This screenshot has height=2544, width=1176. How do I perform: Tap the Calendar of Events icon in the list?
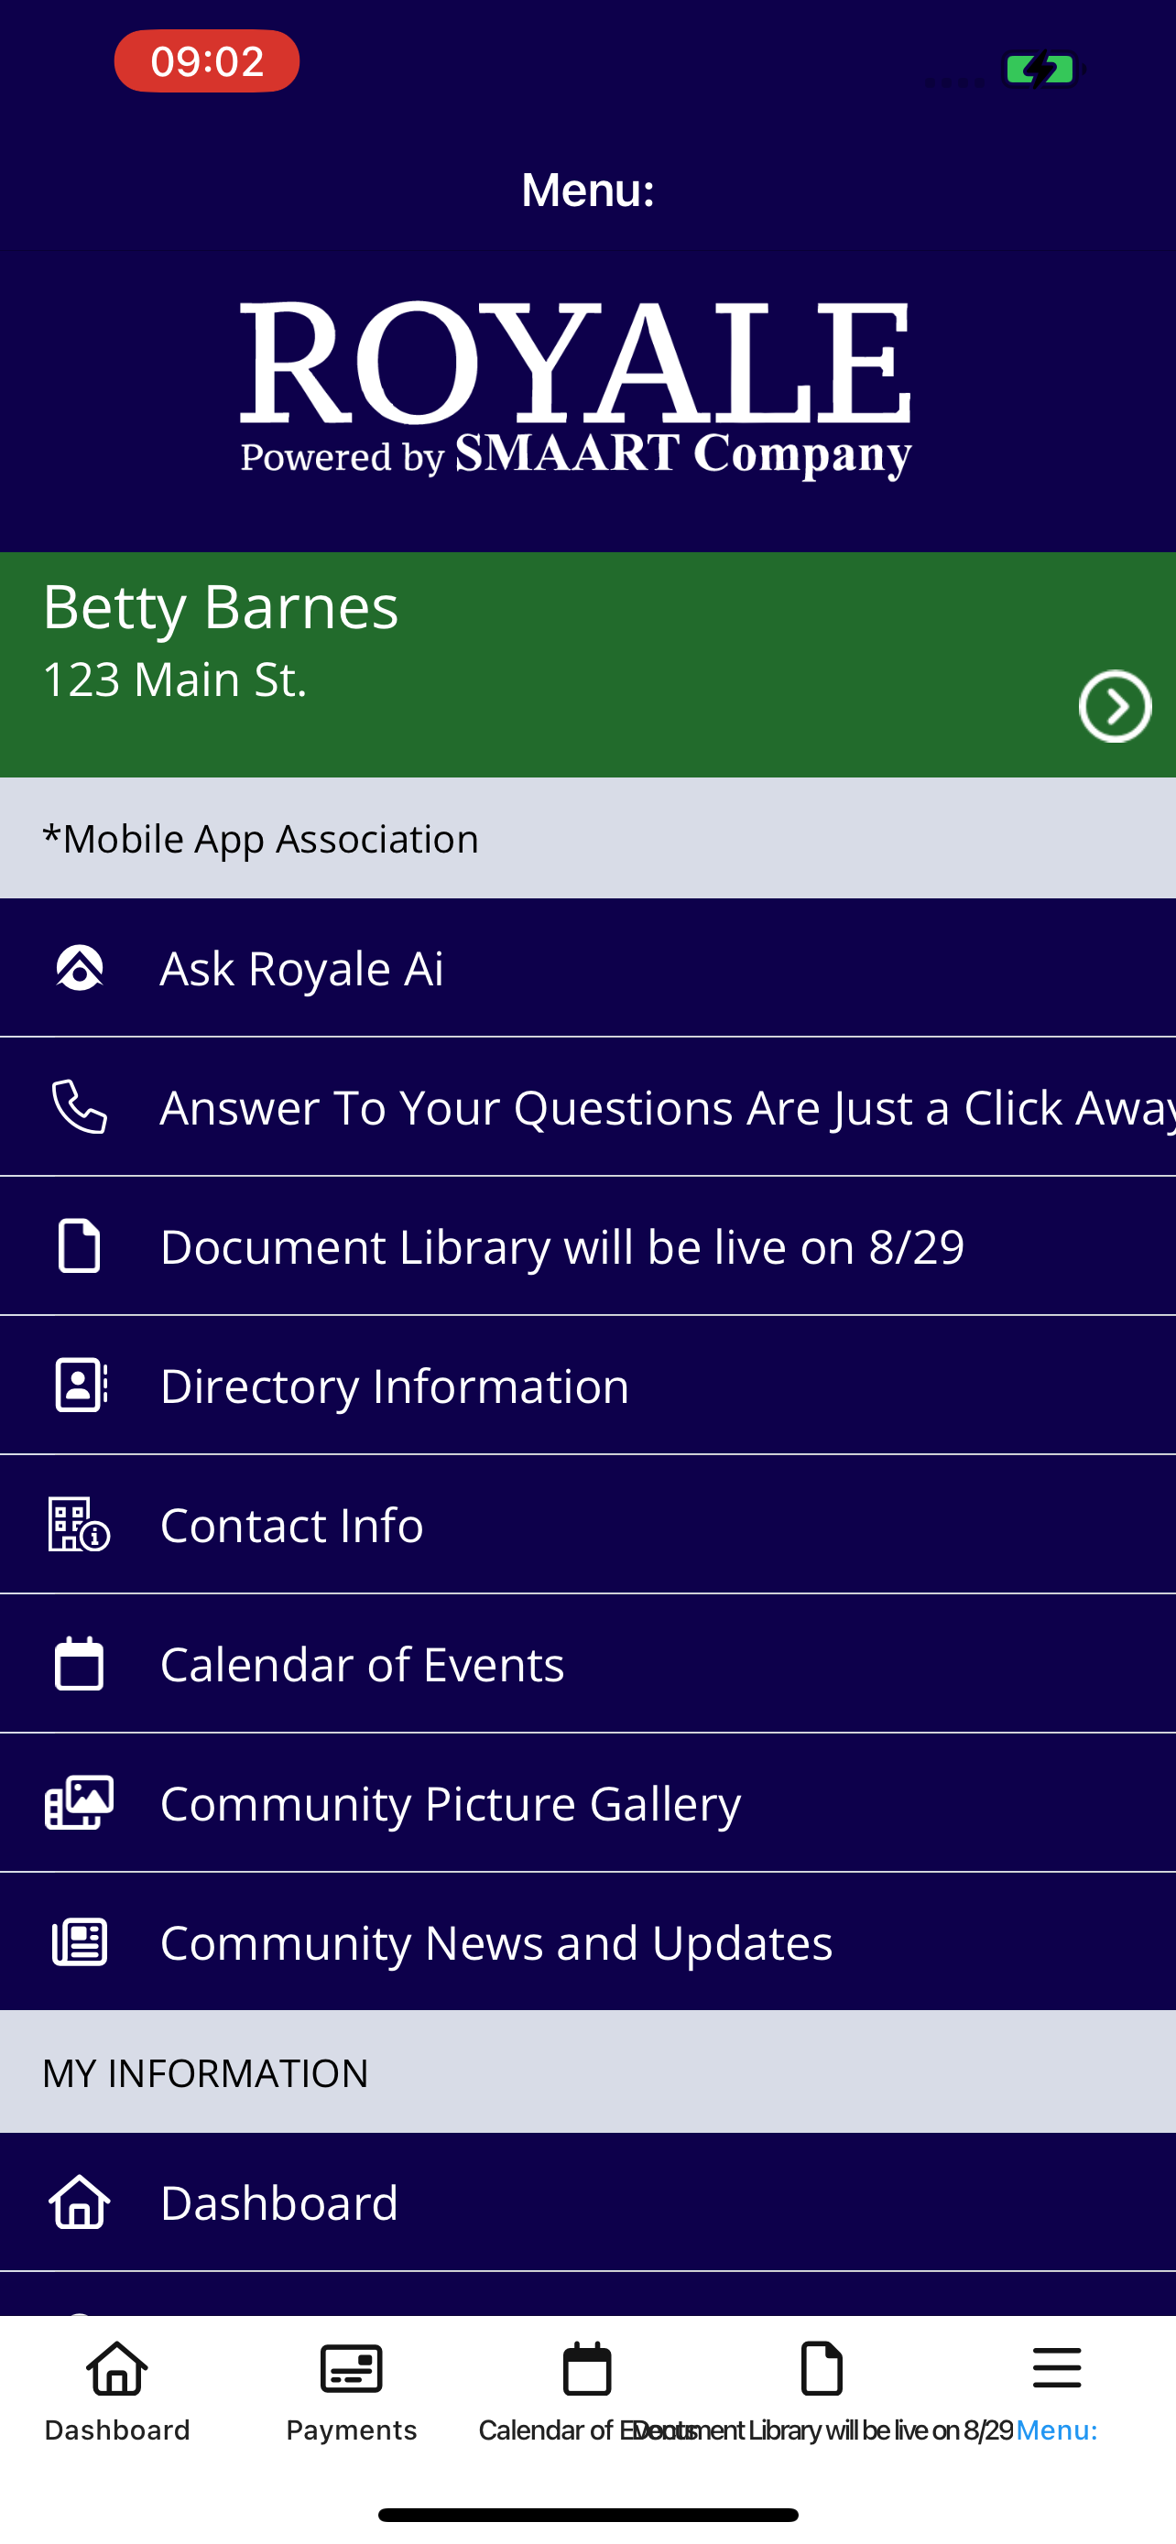(80, 1664)
